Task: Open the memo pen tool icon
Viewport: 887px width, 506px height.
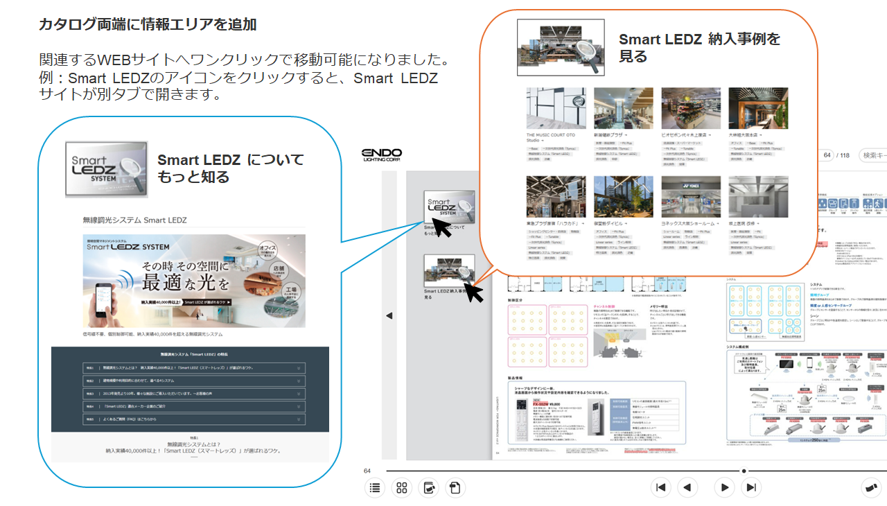Action: [x=428, y=488]
